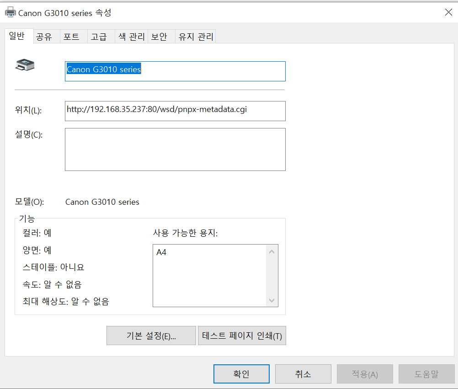Click the large Canon printer icon
The width and height of the screenshot is (458, 389).
tap(25, 65)
